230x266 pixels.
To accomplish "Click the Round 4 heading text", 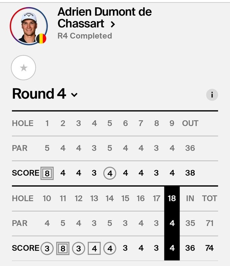I will [39, 94].
